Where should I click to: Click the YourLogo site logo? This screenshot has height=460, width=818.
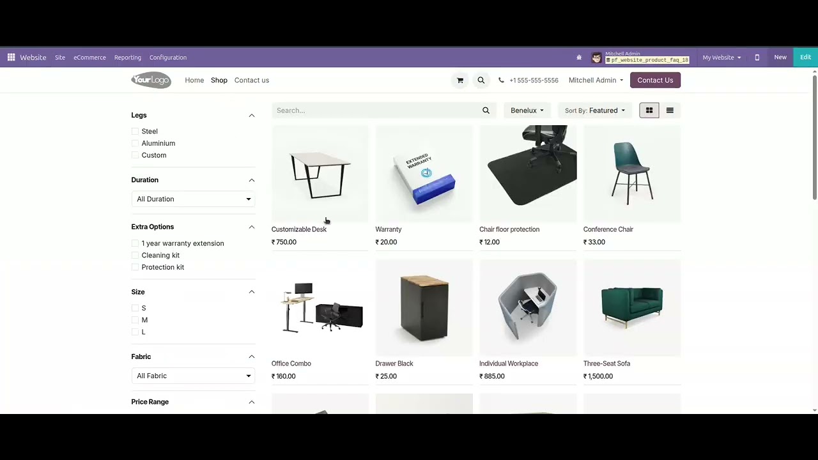[151, 80]
